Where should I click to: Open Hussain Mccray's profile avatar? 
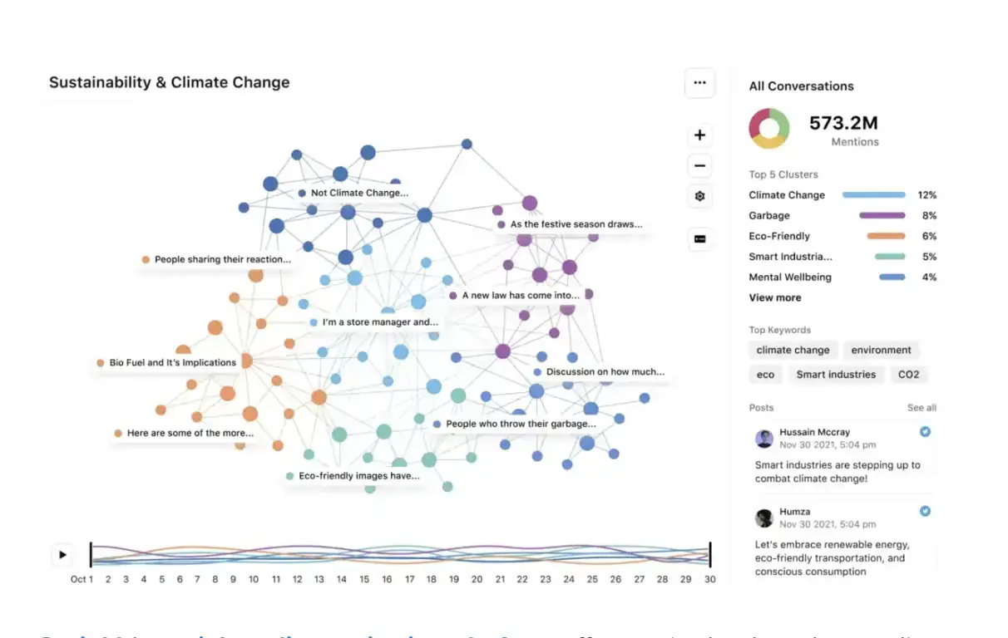click(763, 439)
